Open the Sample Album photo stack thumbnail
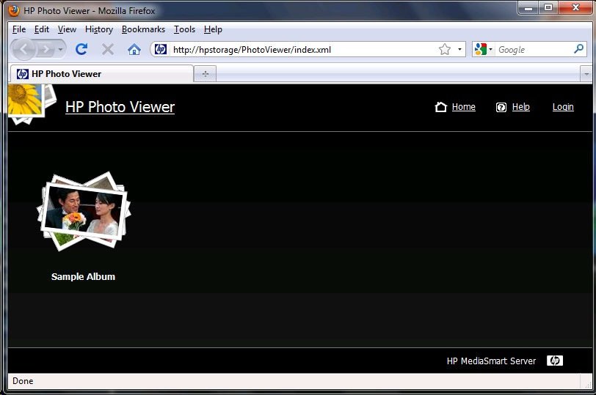 click(84, 211)
